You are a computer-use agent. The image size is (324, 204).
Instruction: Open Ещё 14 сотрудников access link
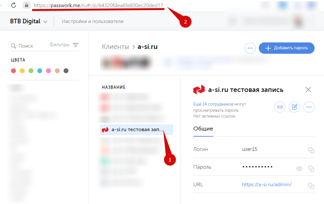pyautogui.click(x=213, y=104)
